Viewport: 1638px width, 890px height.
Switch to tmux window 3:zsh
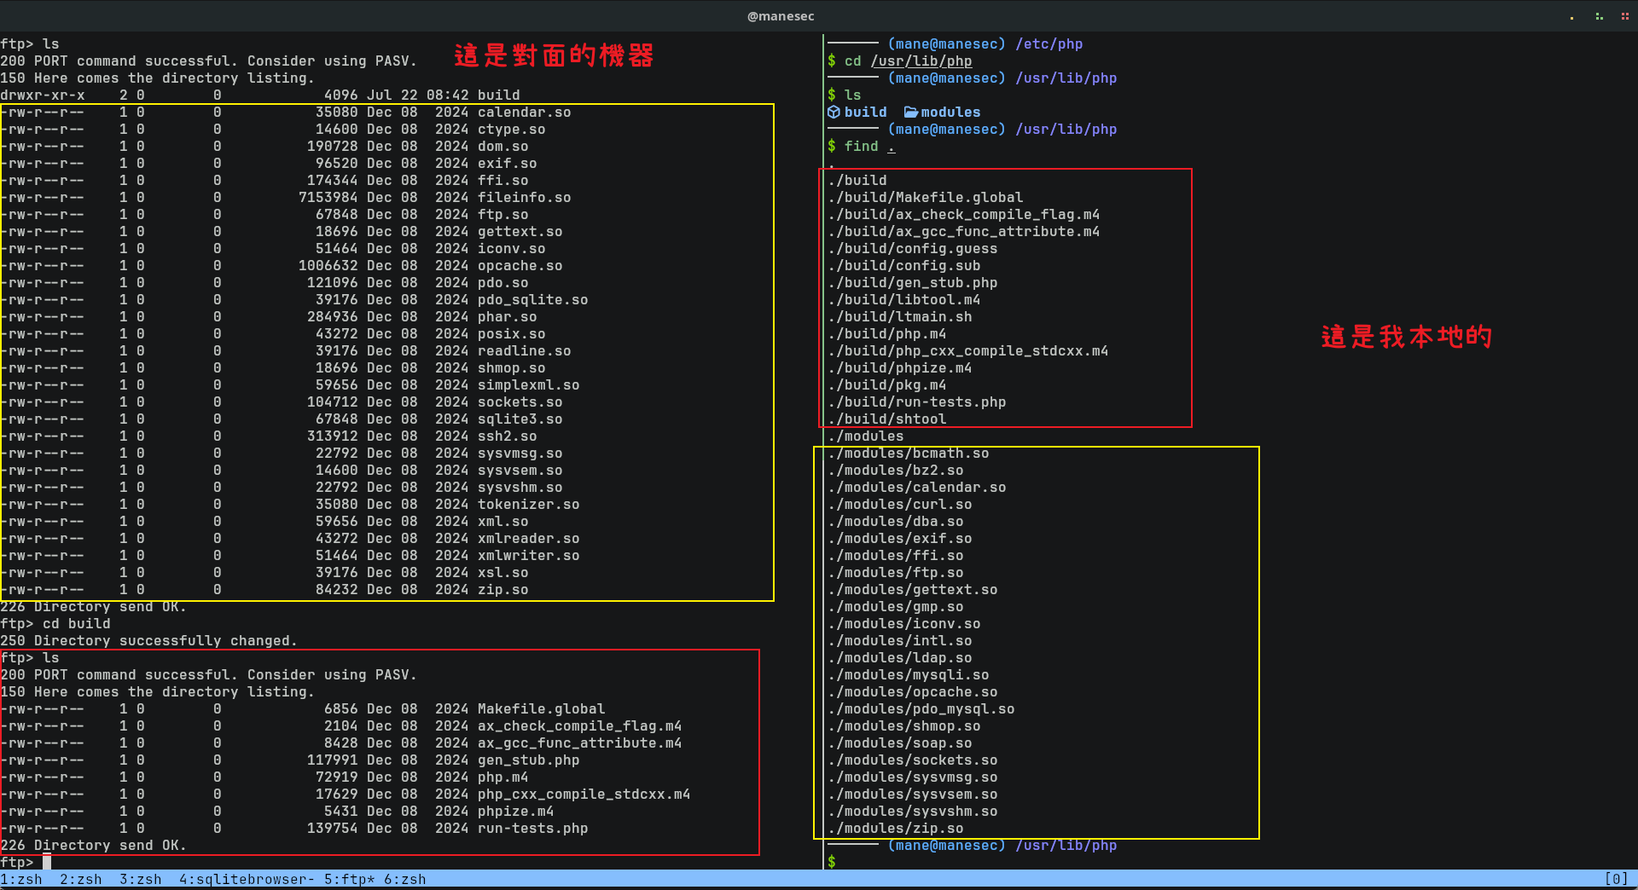tap(141, 879)
